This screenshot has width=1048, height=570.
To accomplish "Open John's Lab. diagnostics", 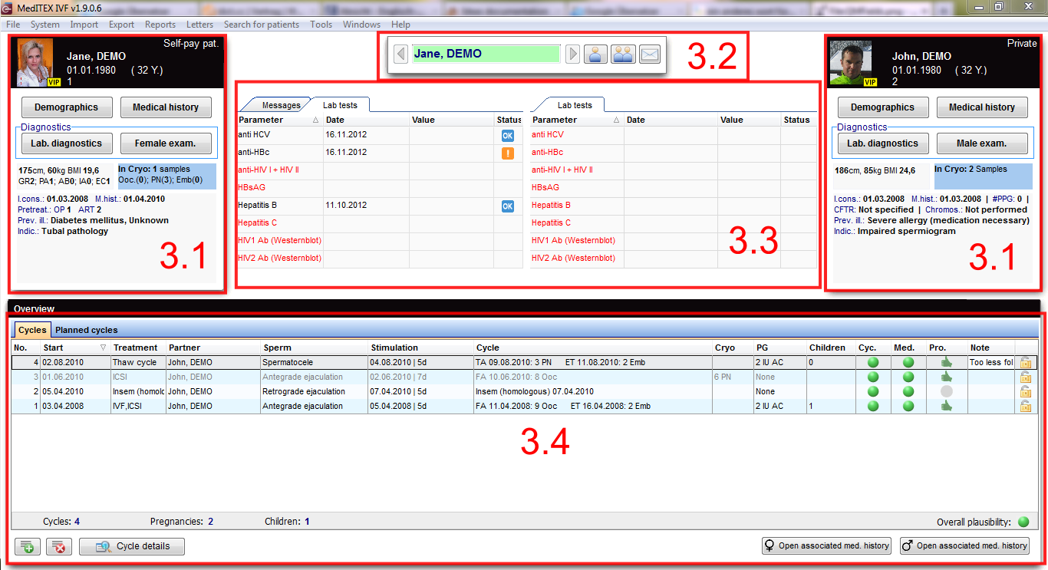I will [x=883, y=143].
